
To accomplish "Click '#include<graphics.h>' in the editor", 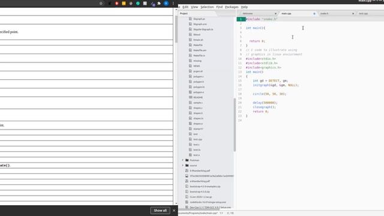I will coord(263,67).
